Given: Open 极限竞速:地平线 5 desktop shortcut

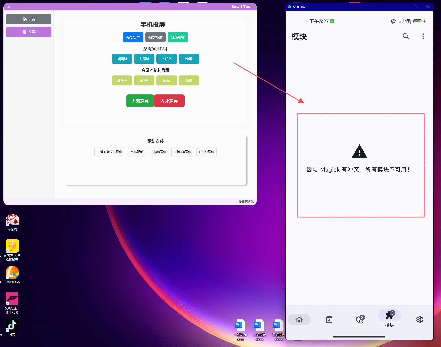Looking at the screenshot, I should pos(12,303).
